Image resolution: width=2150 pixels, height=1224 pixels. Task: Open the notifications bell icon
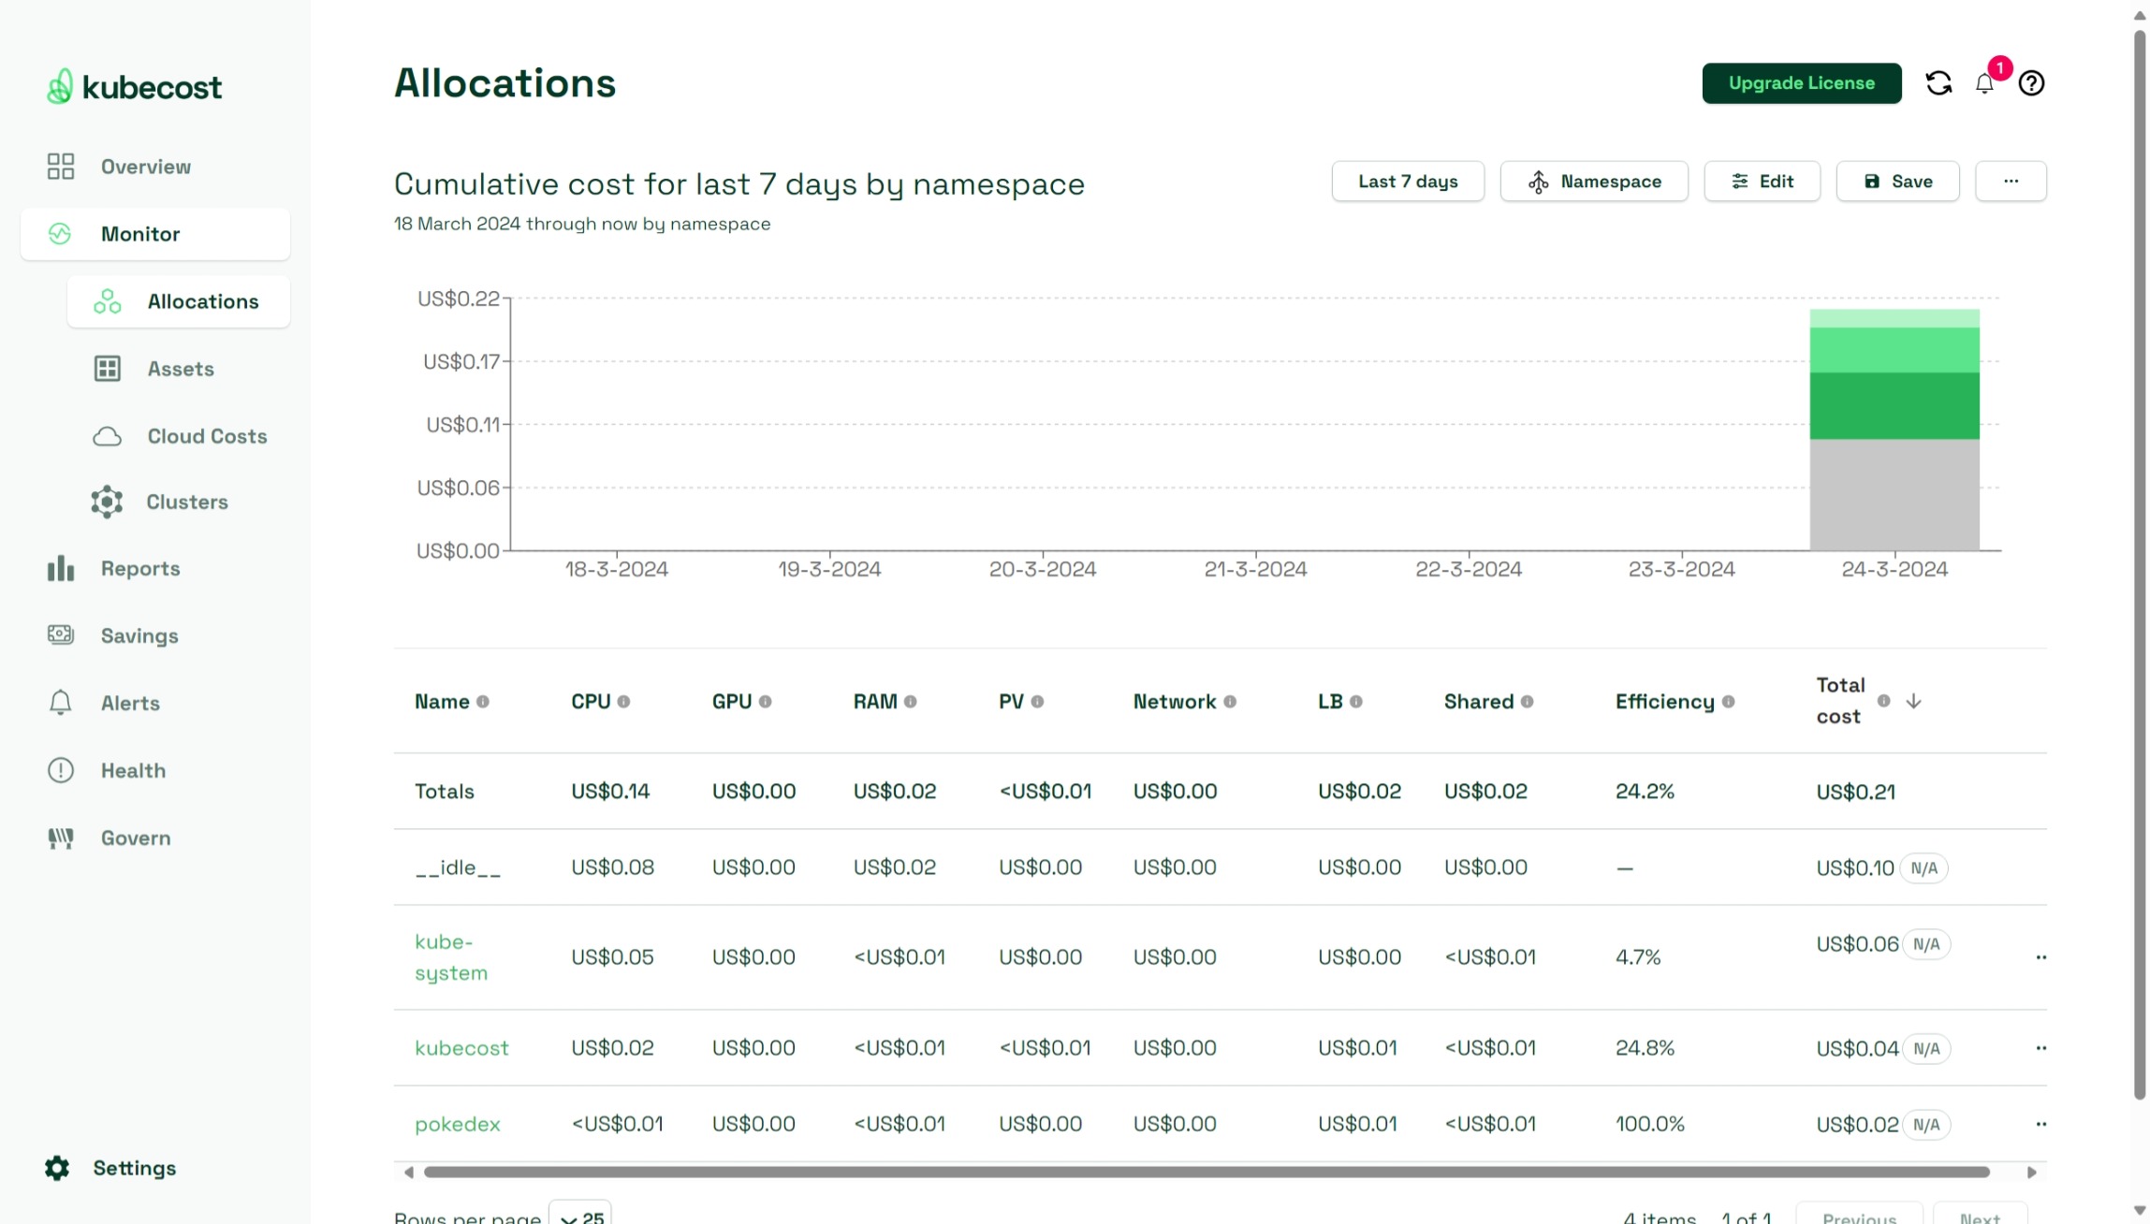click(x=1984, y=84)
